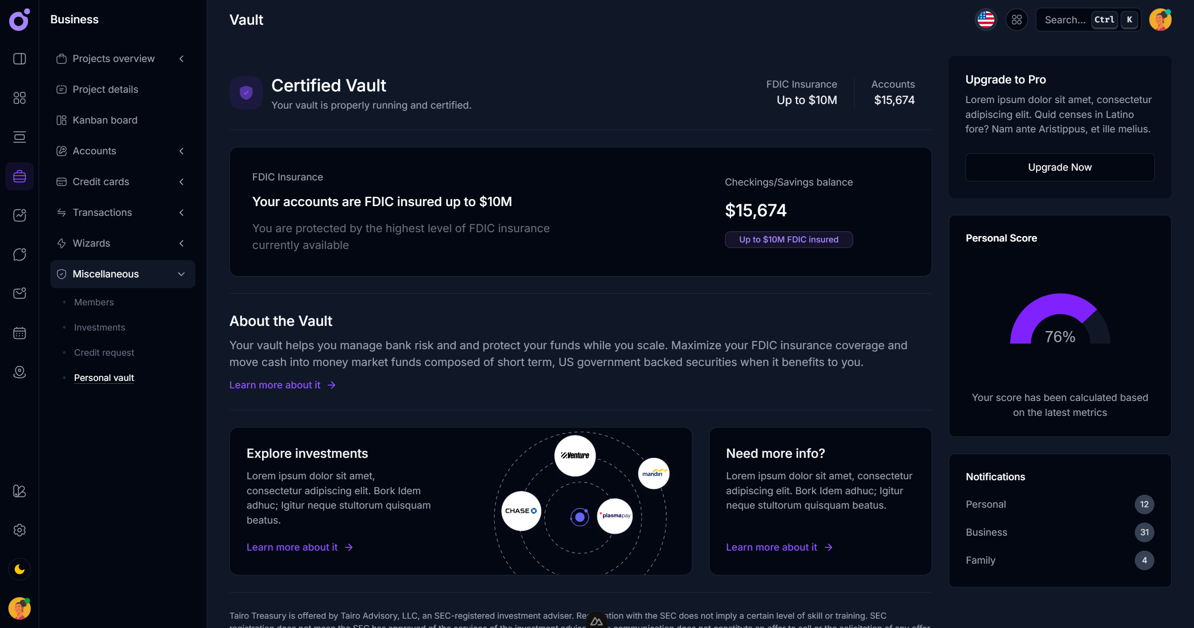
Task: Open the user avatar in the top bar
Action: (x=1160, y=20)
